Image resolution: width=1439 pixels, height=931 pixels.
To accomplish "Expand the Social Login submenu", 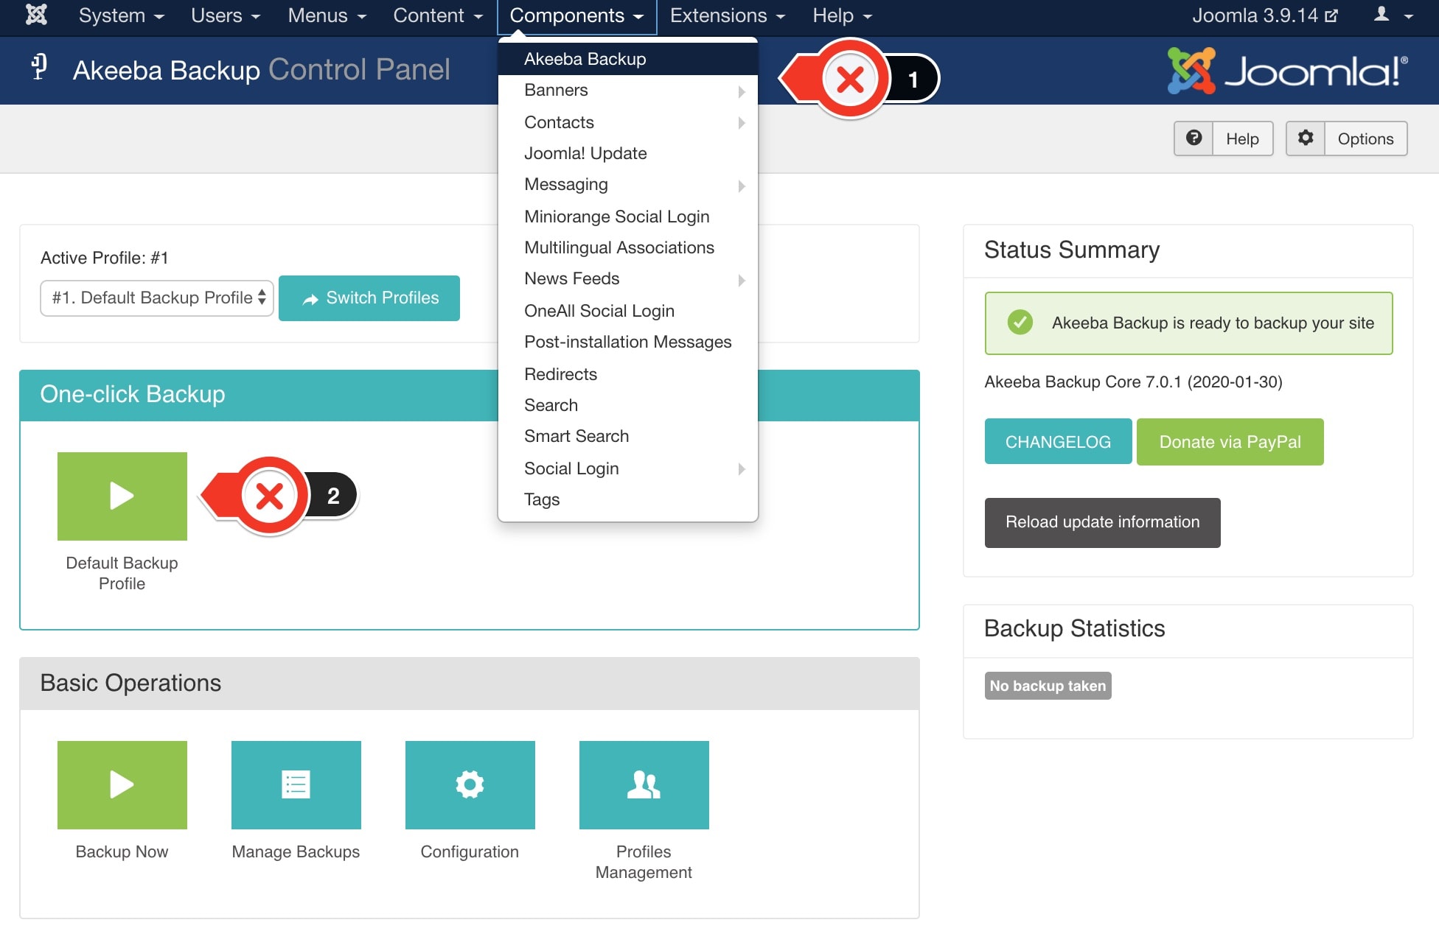I will pyautogui.click(x=628, y=468).
